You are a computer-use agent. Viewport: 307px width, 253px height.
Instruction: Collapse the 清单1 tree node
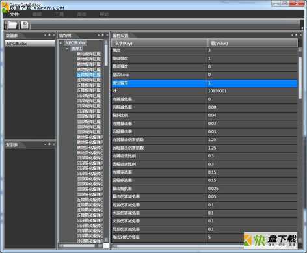tap(67, 49)
